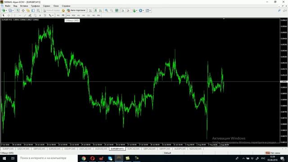The width and height of the screenshot is (288, 162).
Task: Open the Графики menu
Action: 35,6
